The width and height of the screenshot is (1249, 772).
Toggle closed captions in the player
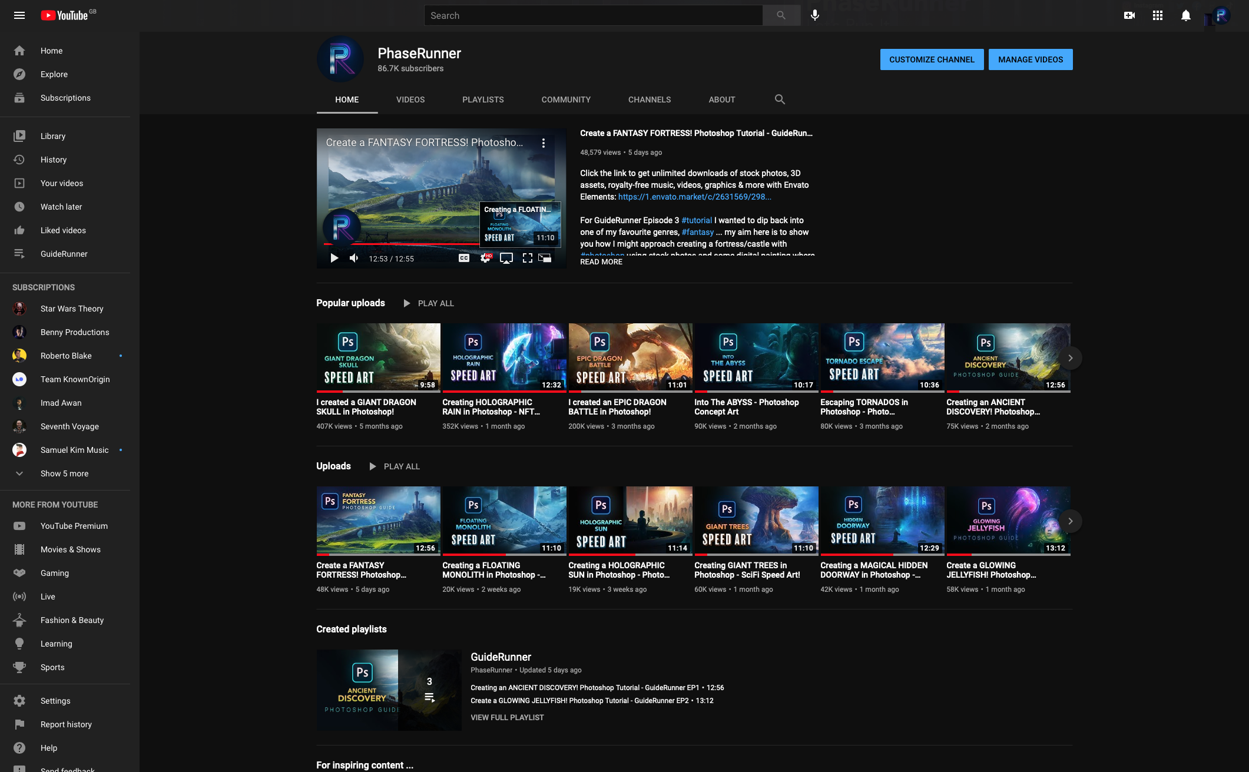(464, 258)
